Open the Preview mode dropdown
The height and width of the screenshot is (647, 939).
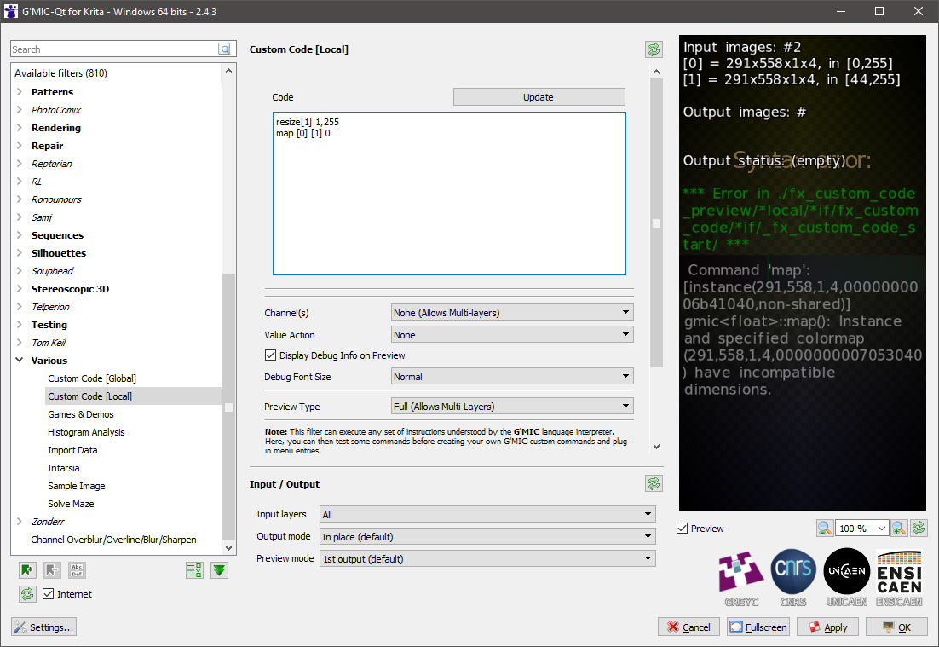tap(487, 558)
